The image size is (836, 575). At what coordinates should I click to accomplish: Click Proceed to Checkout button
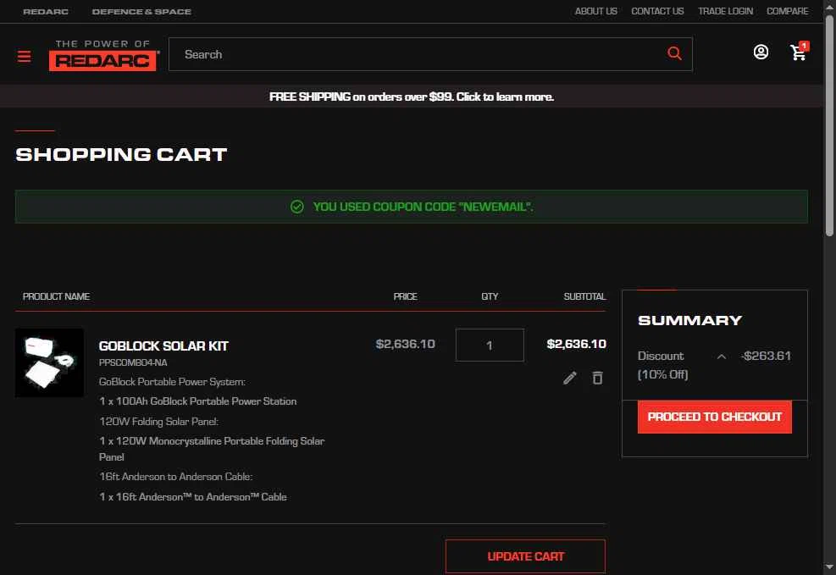click(714, 417)
